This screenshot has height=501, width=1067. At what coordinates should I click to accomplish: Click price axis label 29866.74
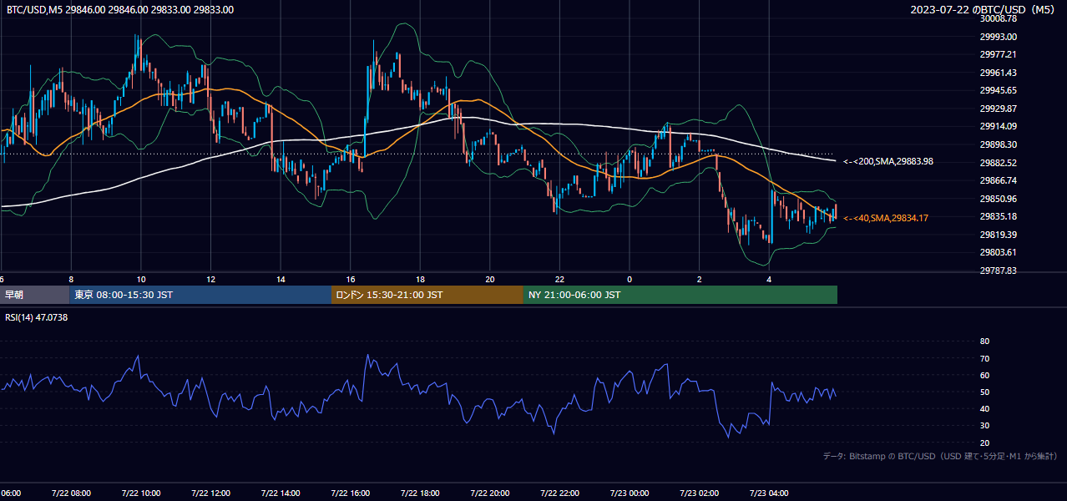coord(998,180)
